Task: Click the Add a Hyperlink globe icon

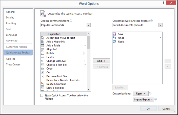Action: coord(43,42)
